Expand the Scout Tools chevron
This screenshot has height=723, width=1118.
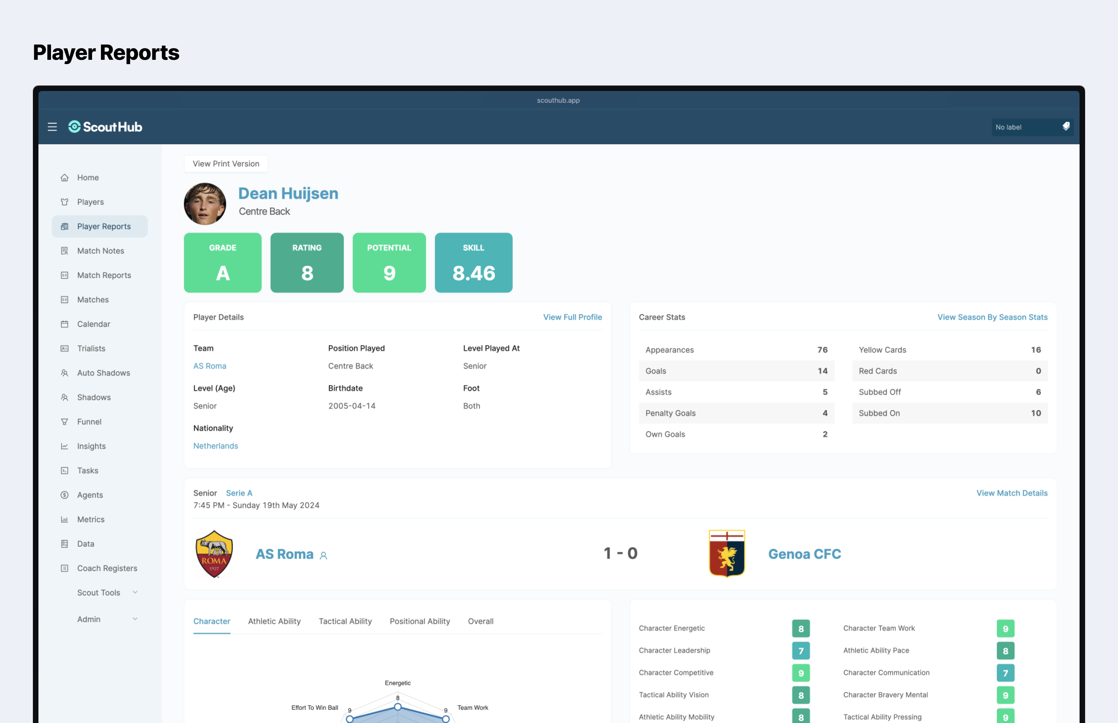135,593
